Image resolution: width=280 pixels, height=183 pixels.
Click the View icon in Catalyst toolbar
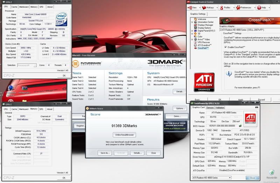click(190, 7)
